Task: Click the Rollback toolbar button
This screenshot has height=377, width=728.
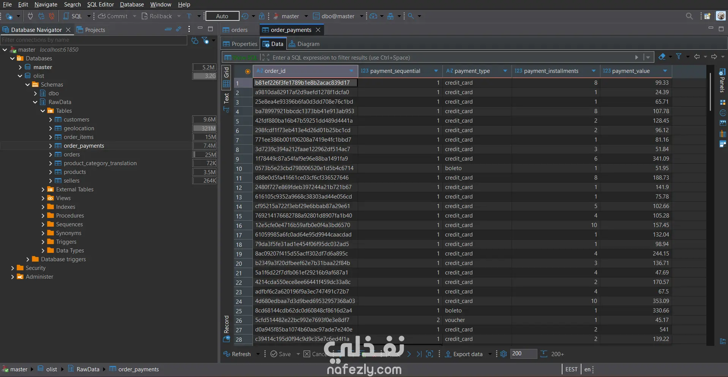Action: [x=157, y=16]
